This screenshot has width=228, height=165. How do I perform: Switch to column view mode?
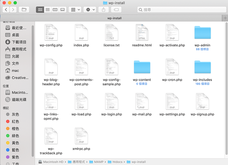click(x=55, y=10)
